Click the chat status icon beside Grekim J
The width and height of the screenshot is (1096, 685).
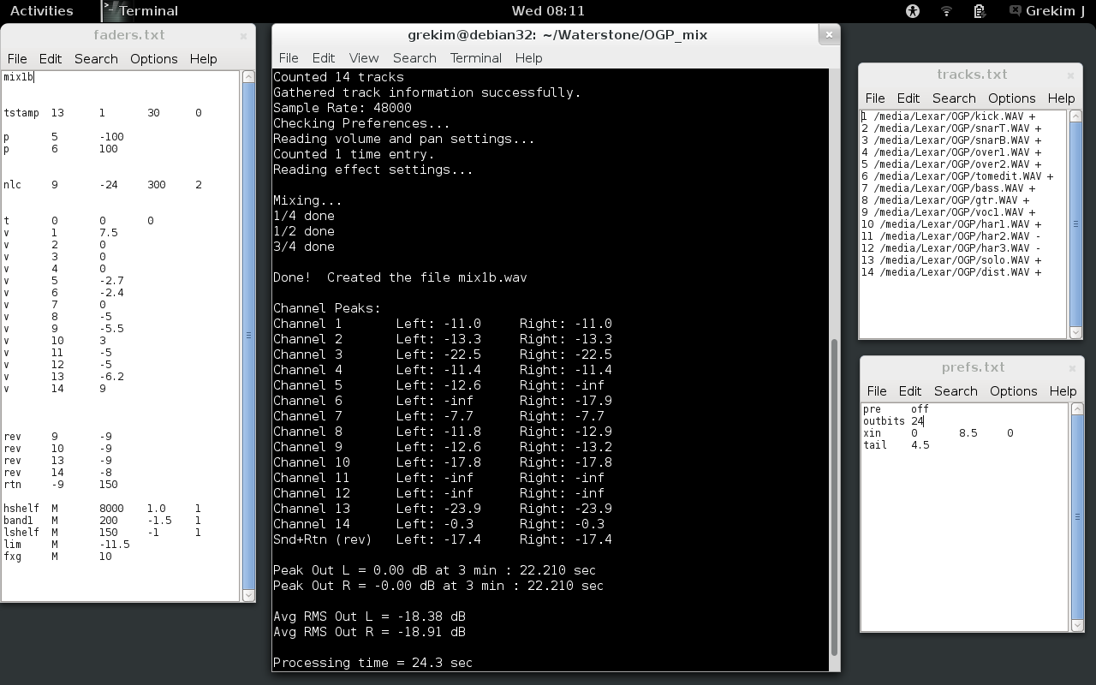pos(1015,11)
